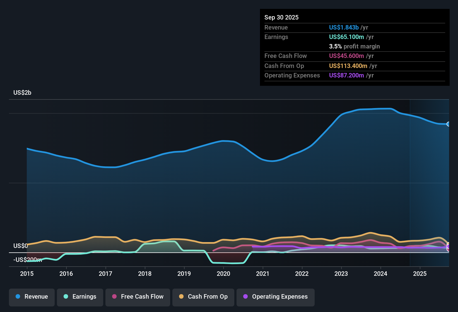Click the 2020 label on the time axis
Viewport: 458px width, 312px height.
click(223, 274)
